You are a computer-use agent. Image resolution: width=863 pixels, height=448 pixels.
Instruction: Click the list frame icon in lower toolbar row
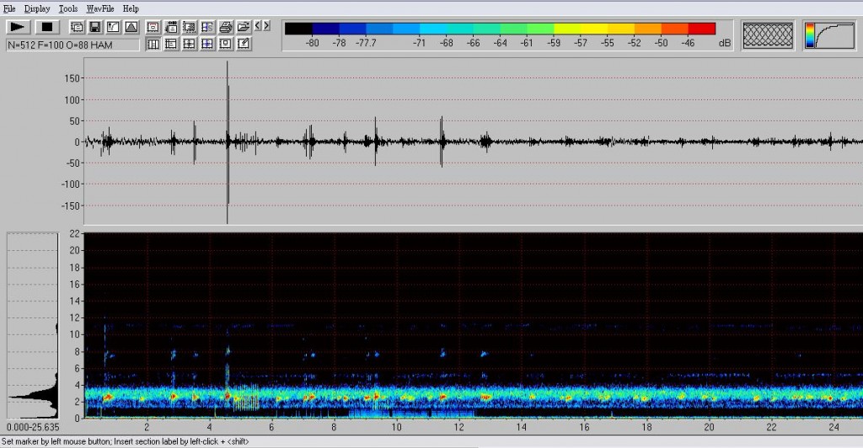pyautogui.click(x=171, y=44)
